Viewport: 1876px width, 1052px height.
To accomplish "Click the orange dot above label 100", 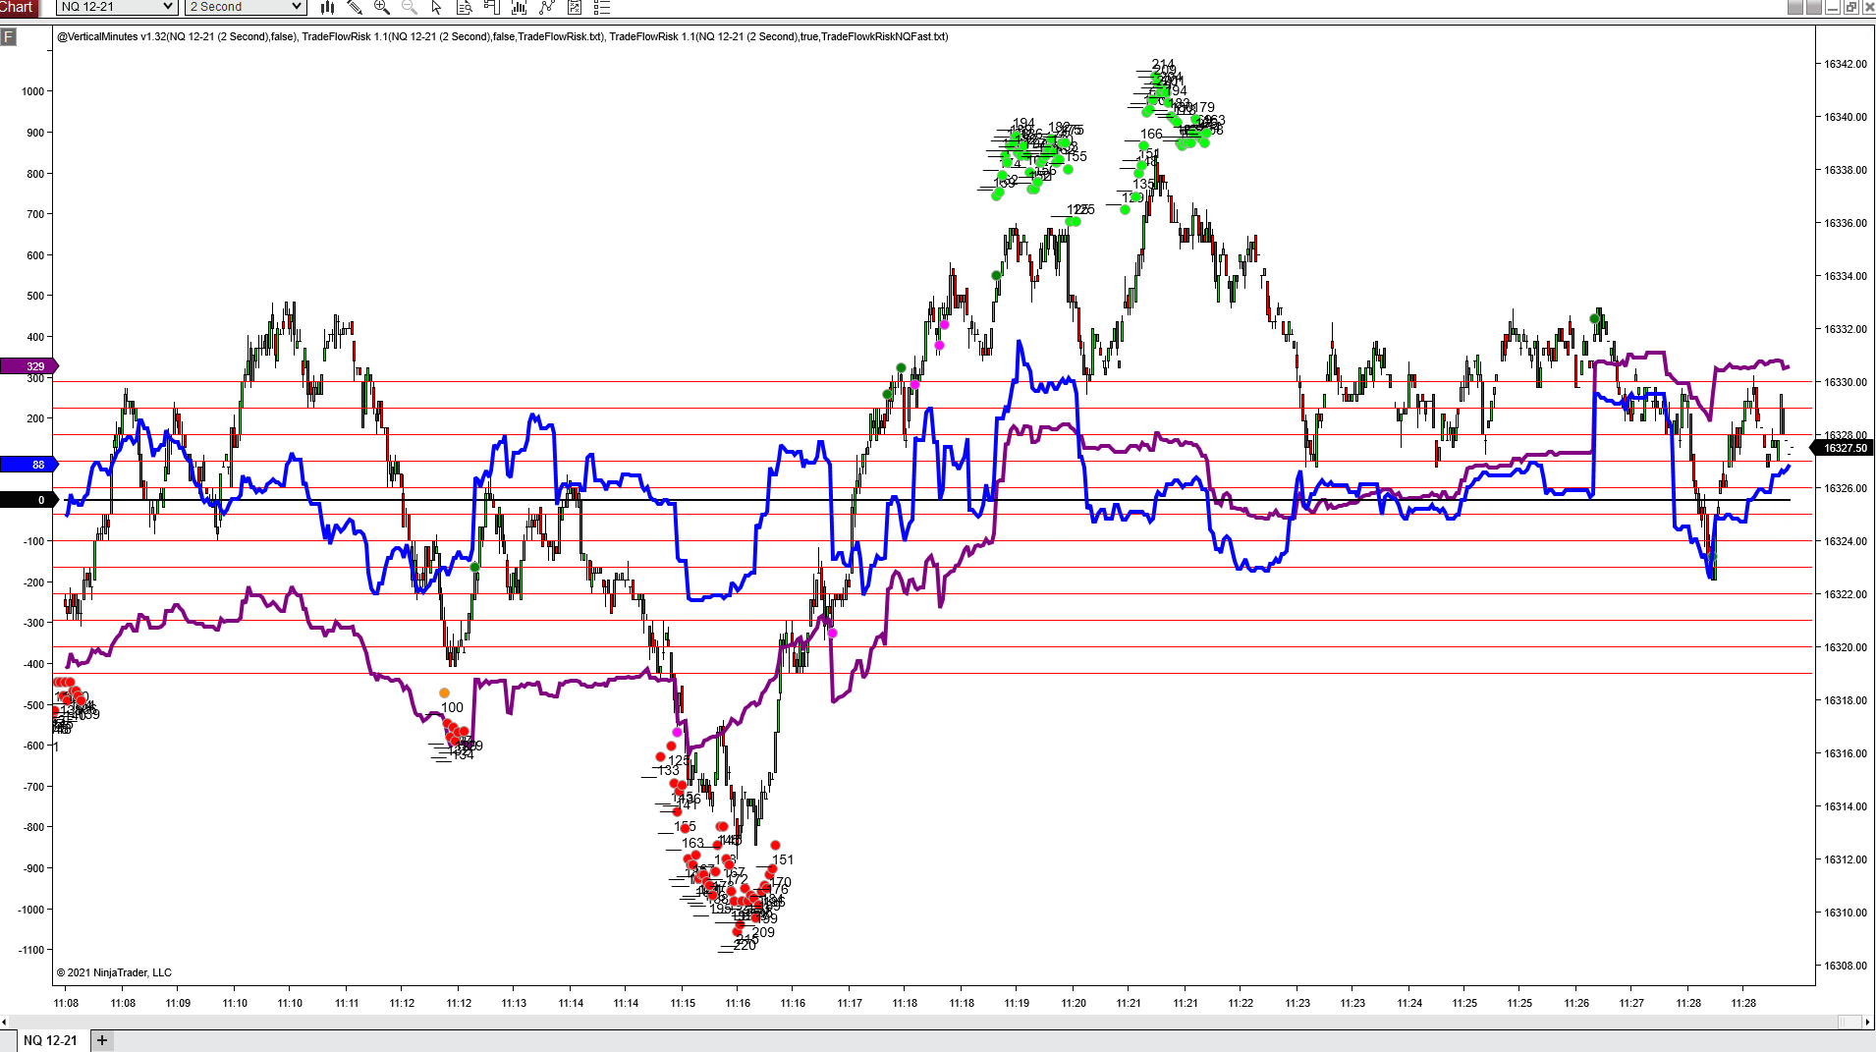I will [444, 693].
